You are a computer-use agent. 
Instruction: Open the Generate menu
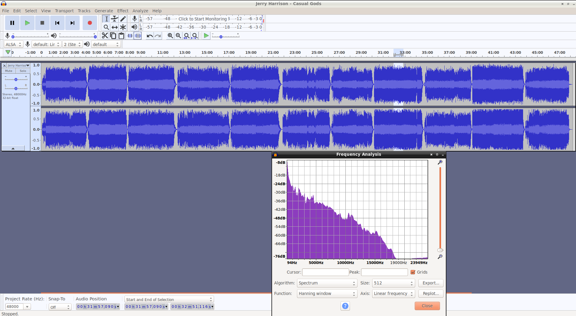(x=104, y=11)
